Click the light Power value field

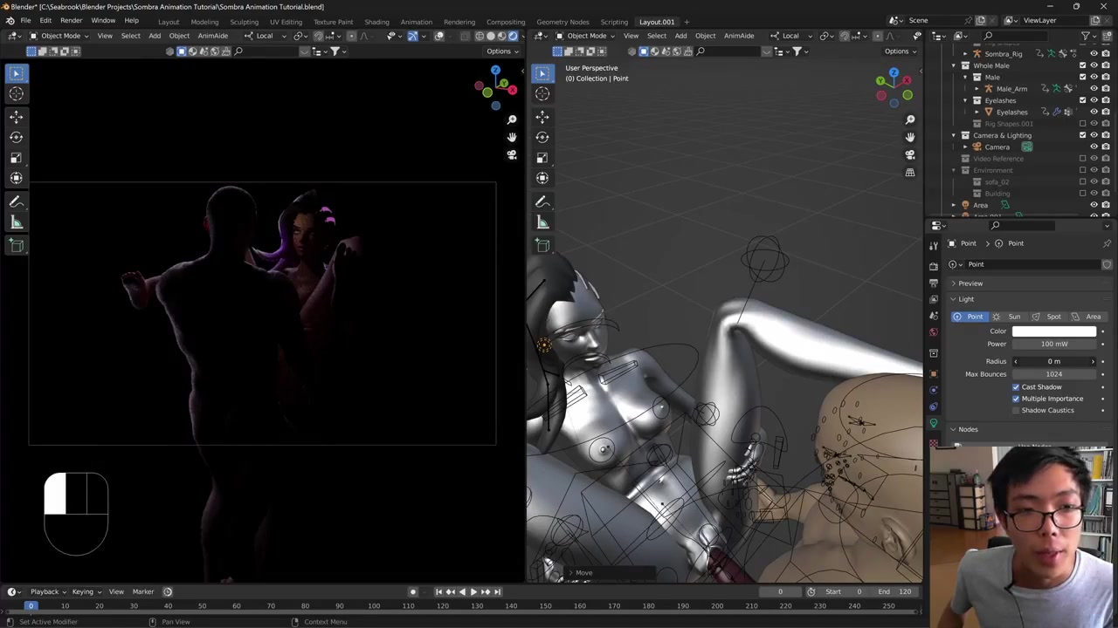[1053, 344]
